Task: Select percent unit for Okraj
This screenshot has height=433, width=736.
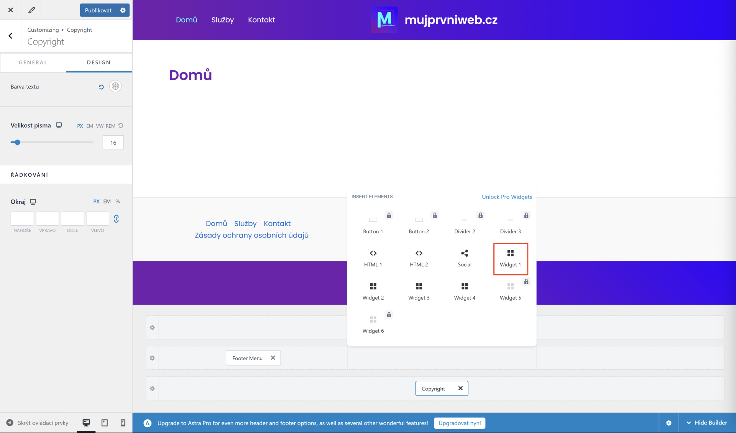Action: tap(118, 202)
